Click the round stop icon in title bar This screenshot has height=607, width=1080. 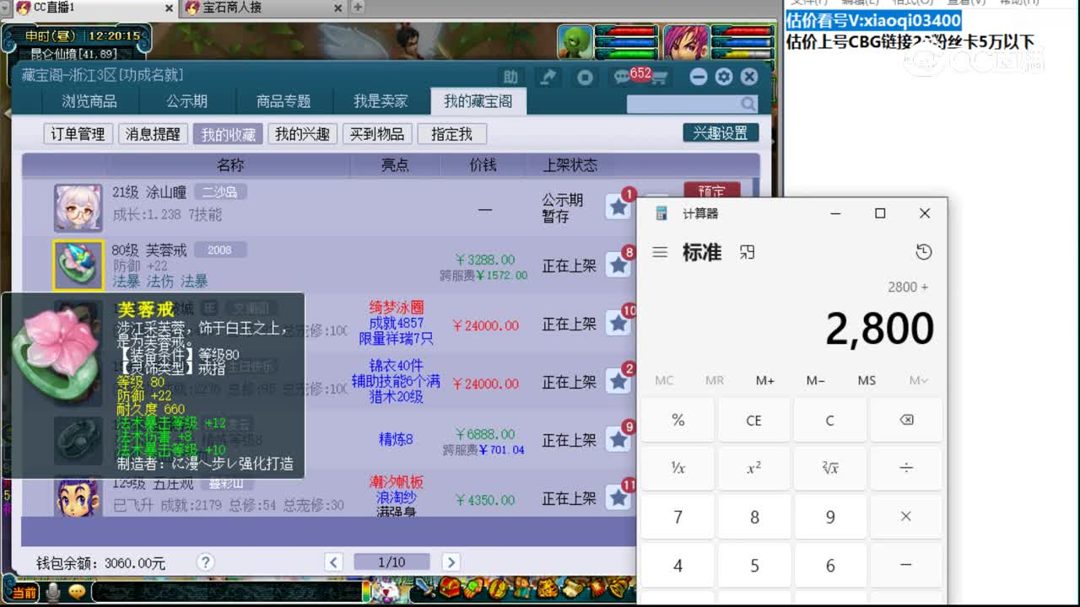pos(585,77)
